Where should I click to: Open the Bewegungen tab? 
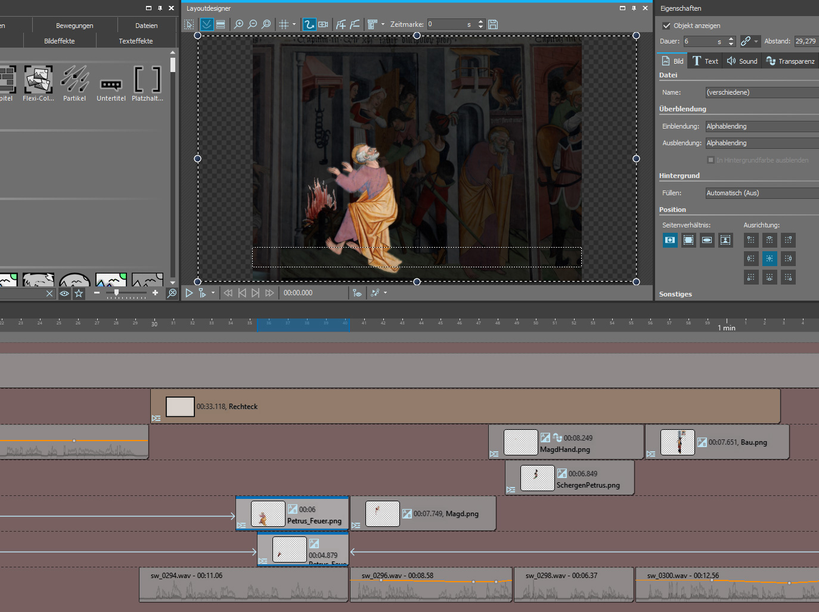coord(75,26)
